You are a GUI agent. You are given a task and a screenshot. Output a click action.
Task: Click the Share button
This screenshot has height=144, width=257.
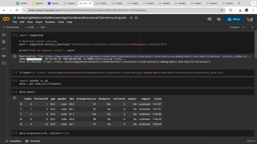coord(234,19)
